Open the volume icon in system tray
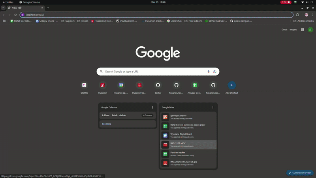The height and width of the screenshot is (178, 316). point(307,2)
